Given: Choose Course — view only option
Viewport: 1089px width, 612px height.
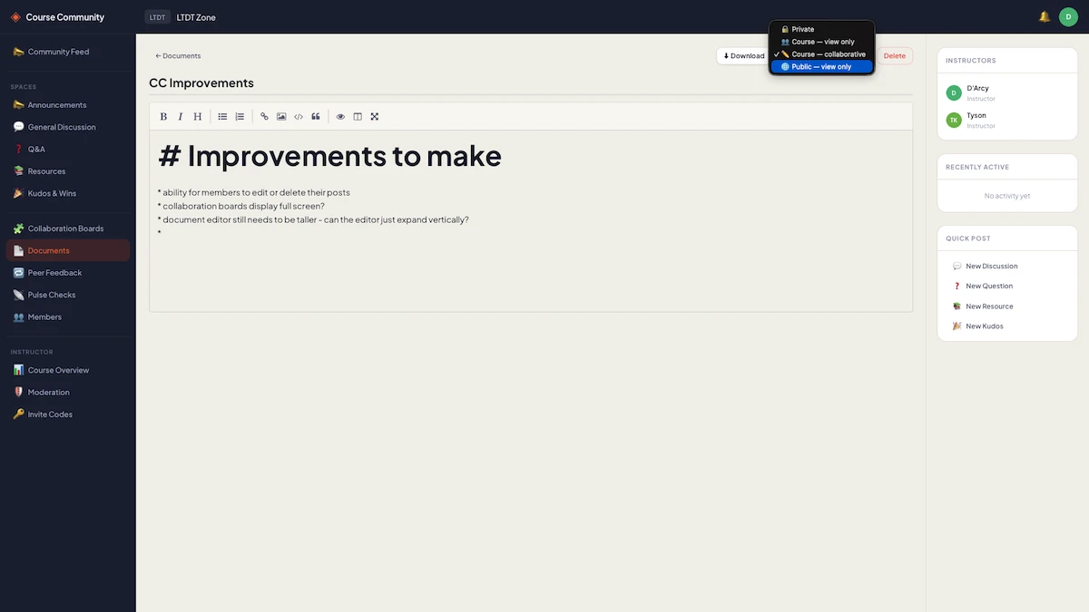Looking at the screenshot, I should 821,42.
